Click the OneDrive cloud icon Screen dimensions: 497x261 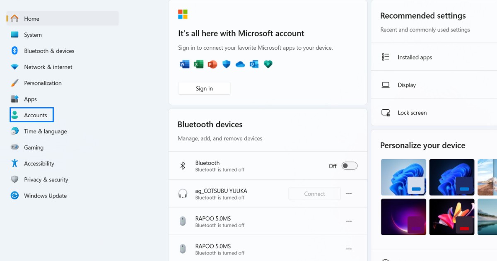point(240,64)
